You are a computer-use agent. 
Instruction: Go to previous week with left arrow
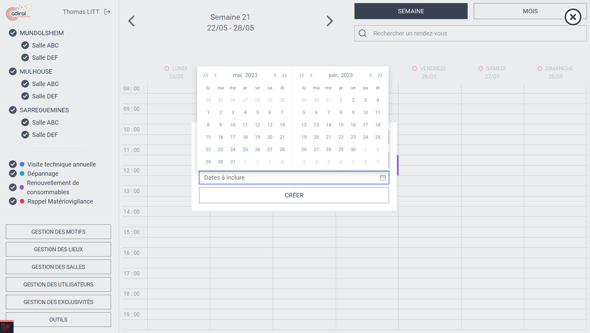[x=131, y=21]
